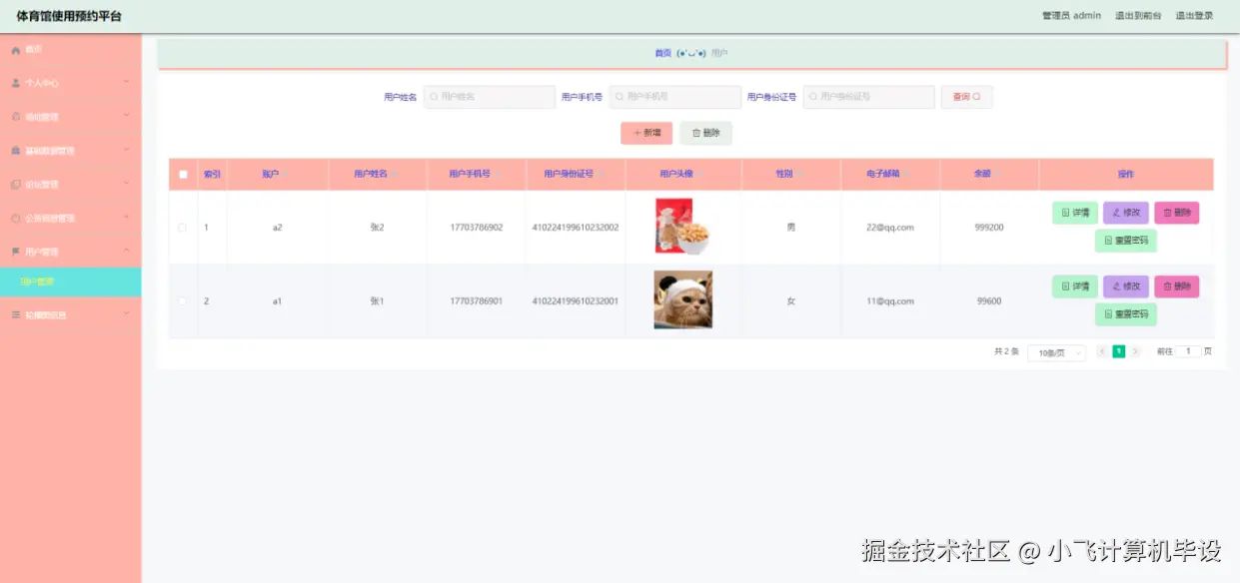Expand the 论坛管理 menu chevron
This screenshot has height=583, width=1240.
126,184
